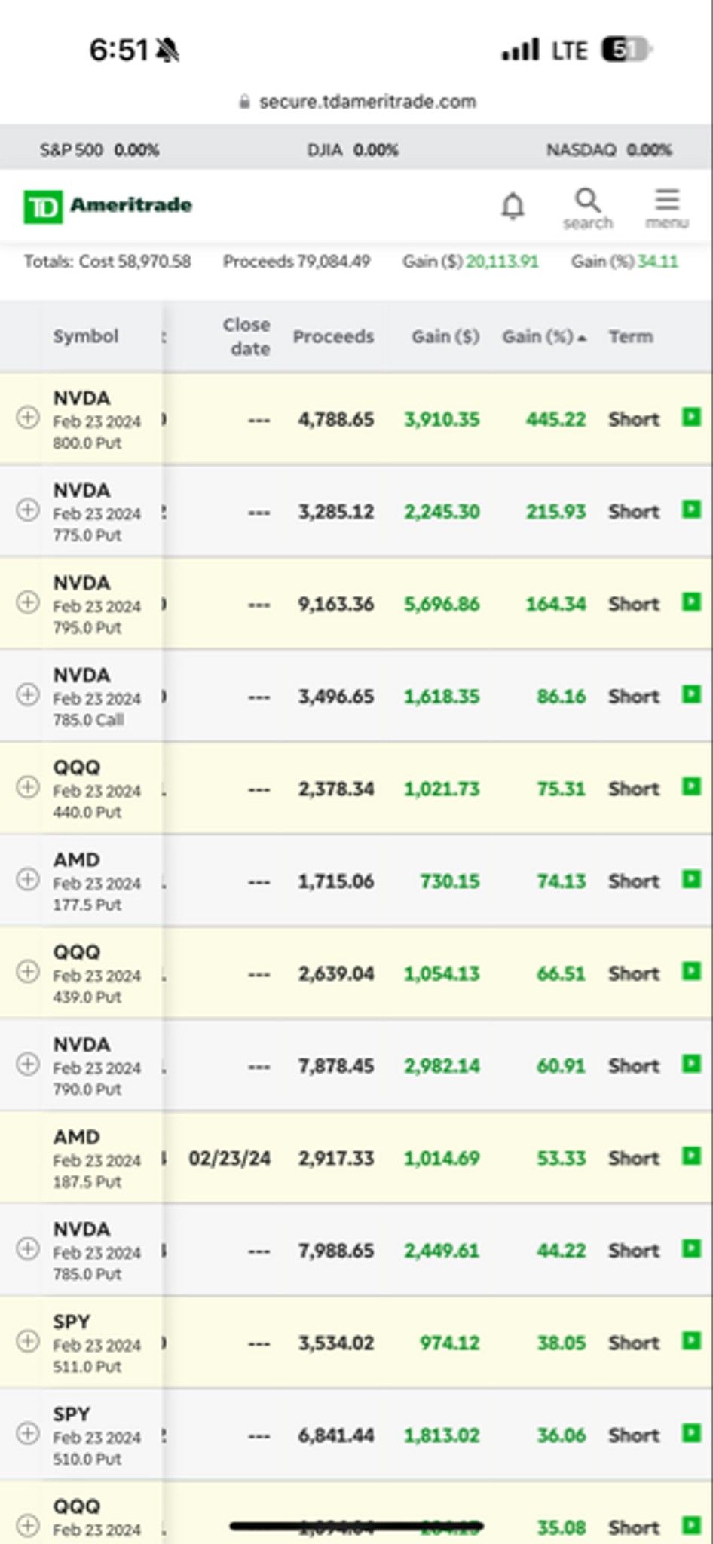
Task: Click green arrow icon on SPY 510.0 Put row
Action: click(691, 1432)
